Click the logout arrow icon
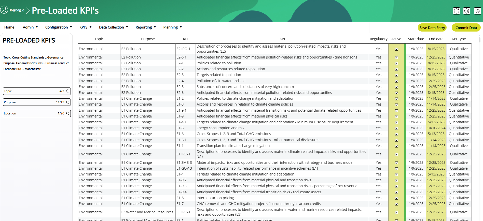Screen dimensions: 483x221 pyautogui.click(x=477, y=11)
